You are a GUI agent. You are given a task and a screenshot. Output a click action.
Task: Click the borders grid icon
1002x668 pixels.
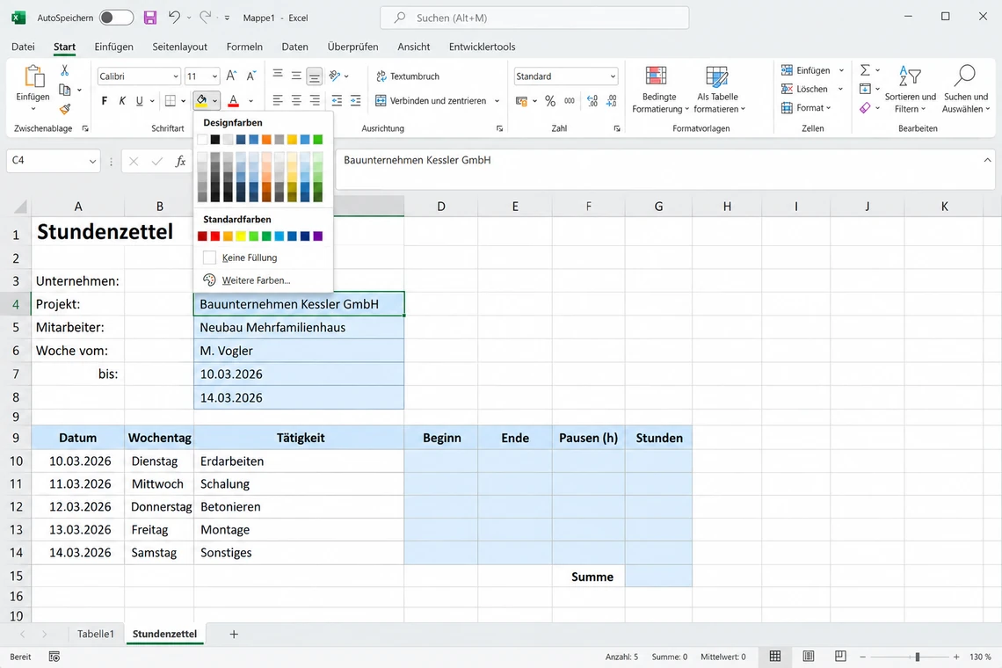tap(170, 100)
